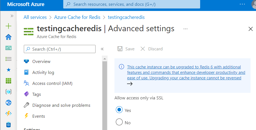Select Yes for SSL-only access

tap(119, 110)
